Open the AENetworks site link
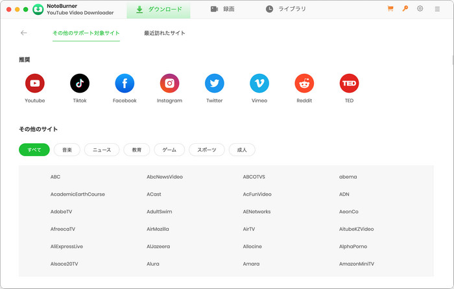The height and width of the screenshot is (289, 454). (257, 211)
